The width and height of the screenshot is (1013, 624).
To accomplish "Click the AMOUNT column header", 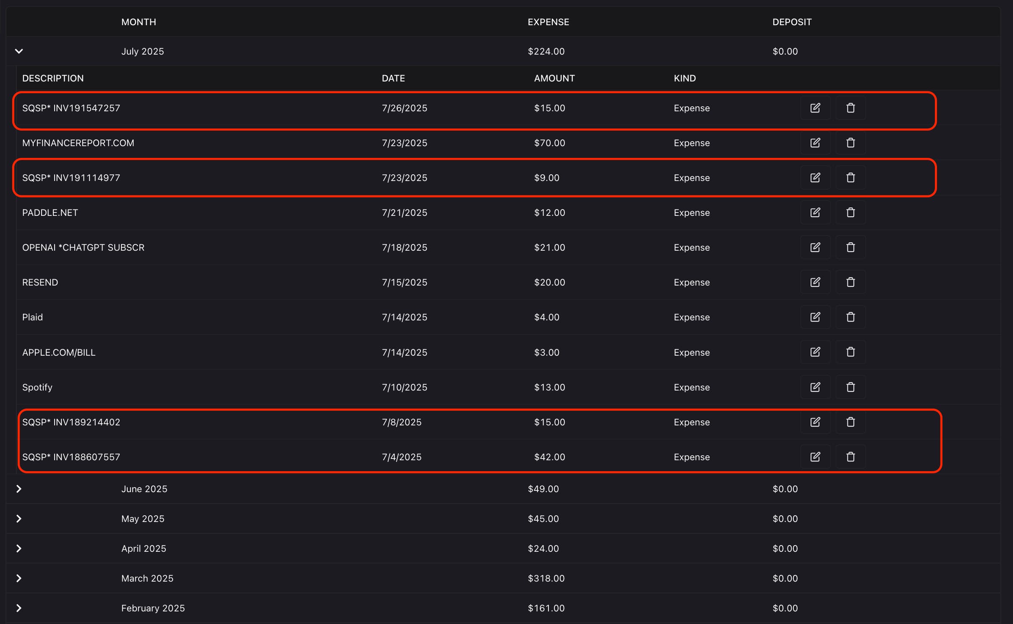I will pyautogui.click(x=554, y=78).
